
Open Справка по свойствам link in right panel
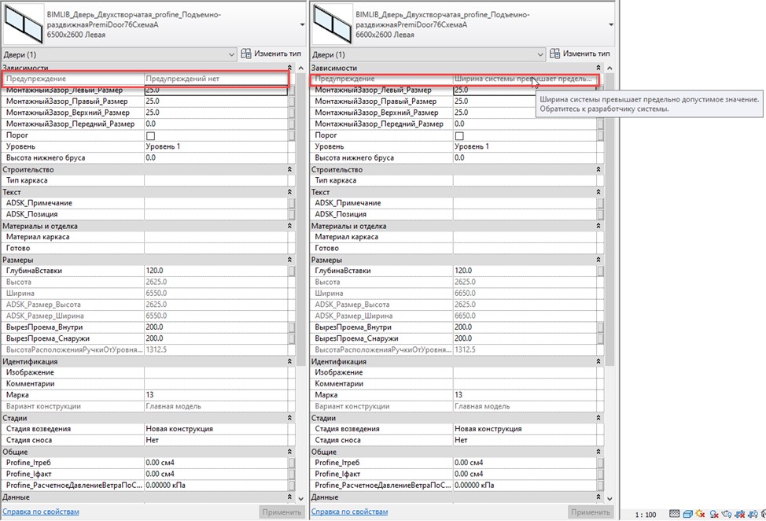click(350, 512)
